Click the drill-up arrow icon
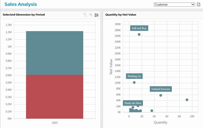Screen dimensions: 203x128 [91, 15]
